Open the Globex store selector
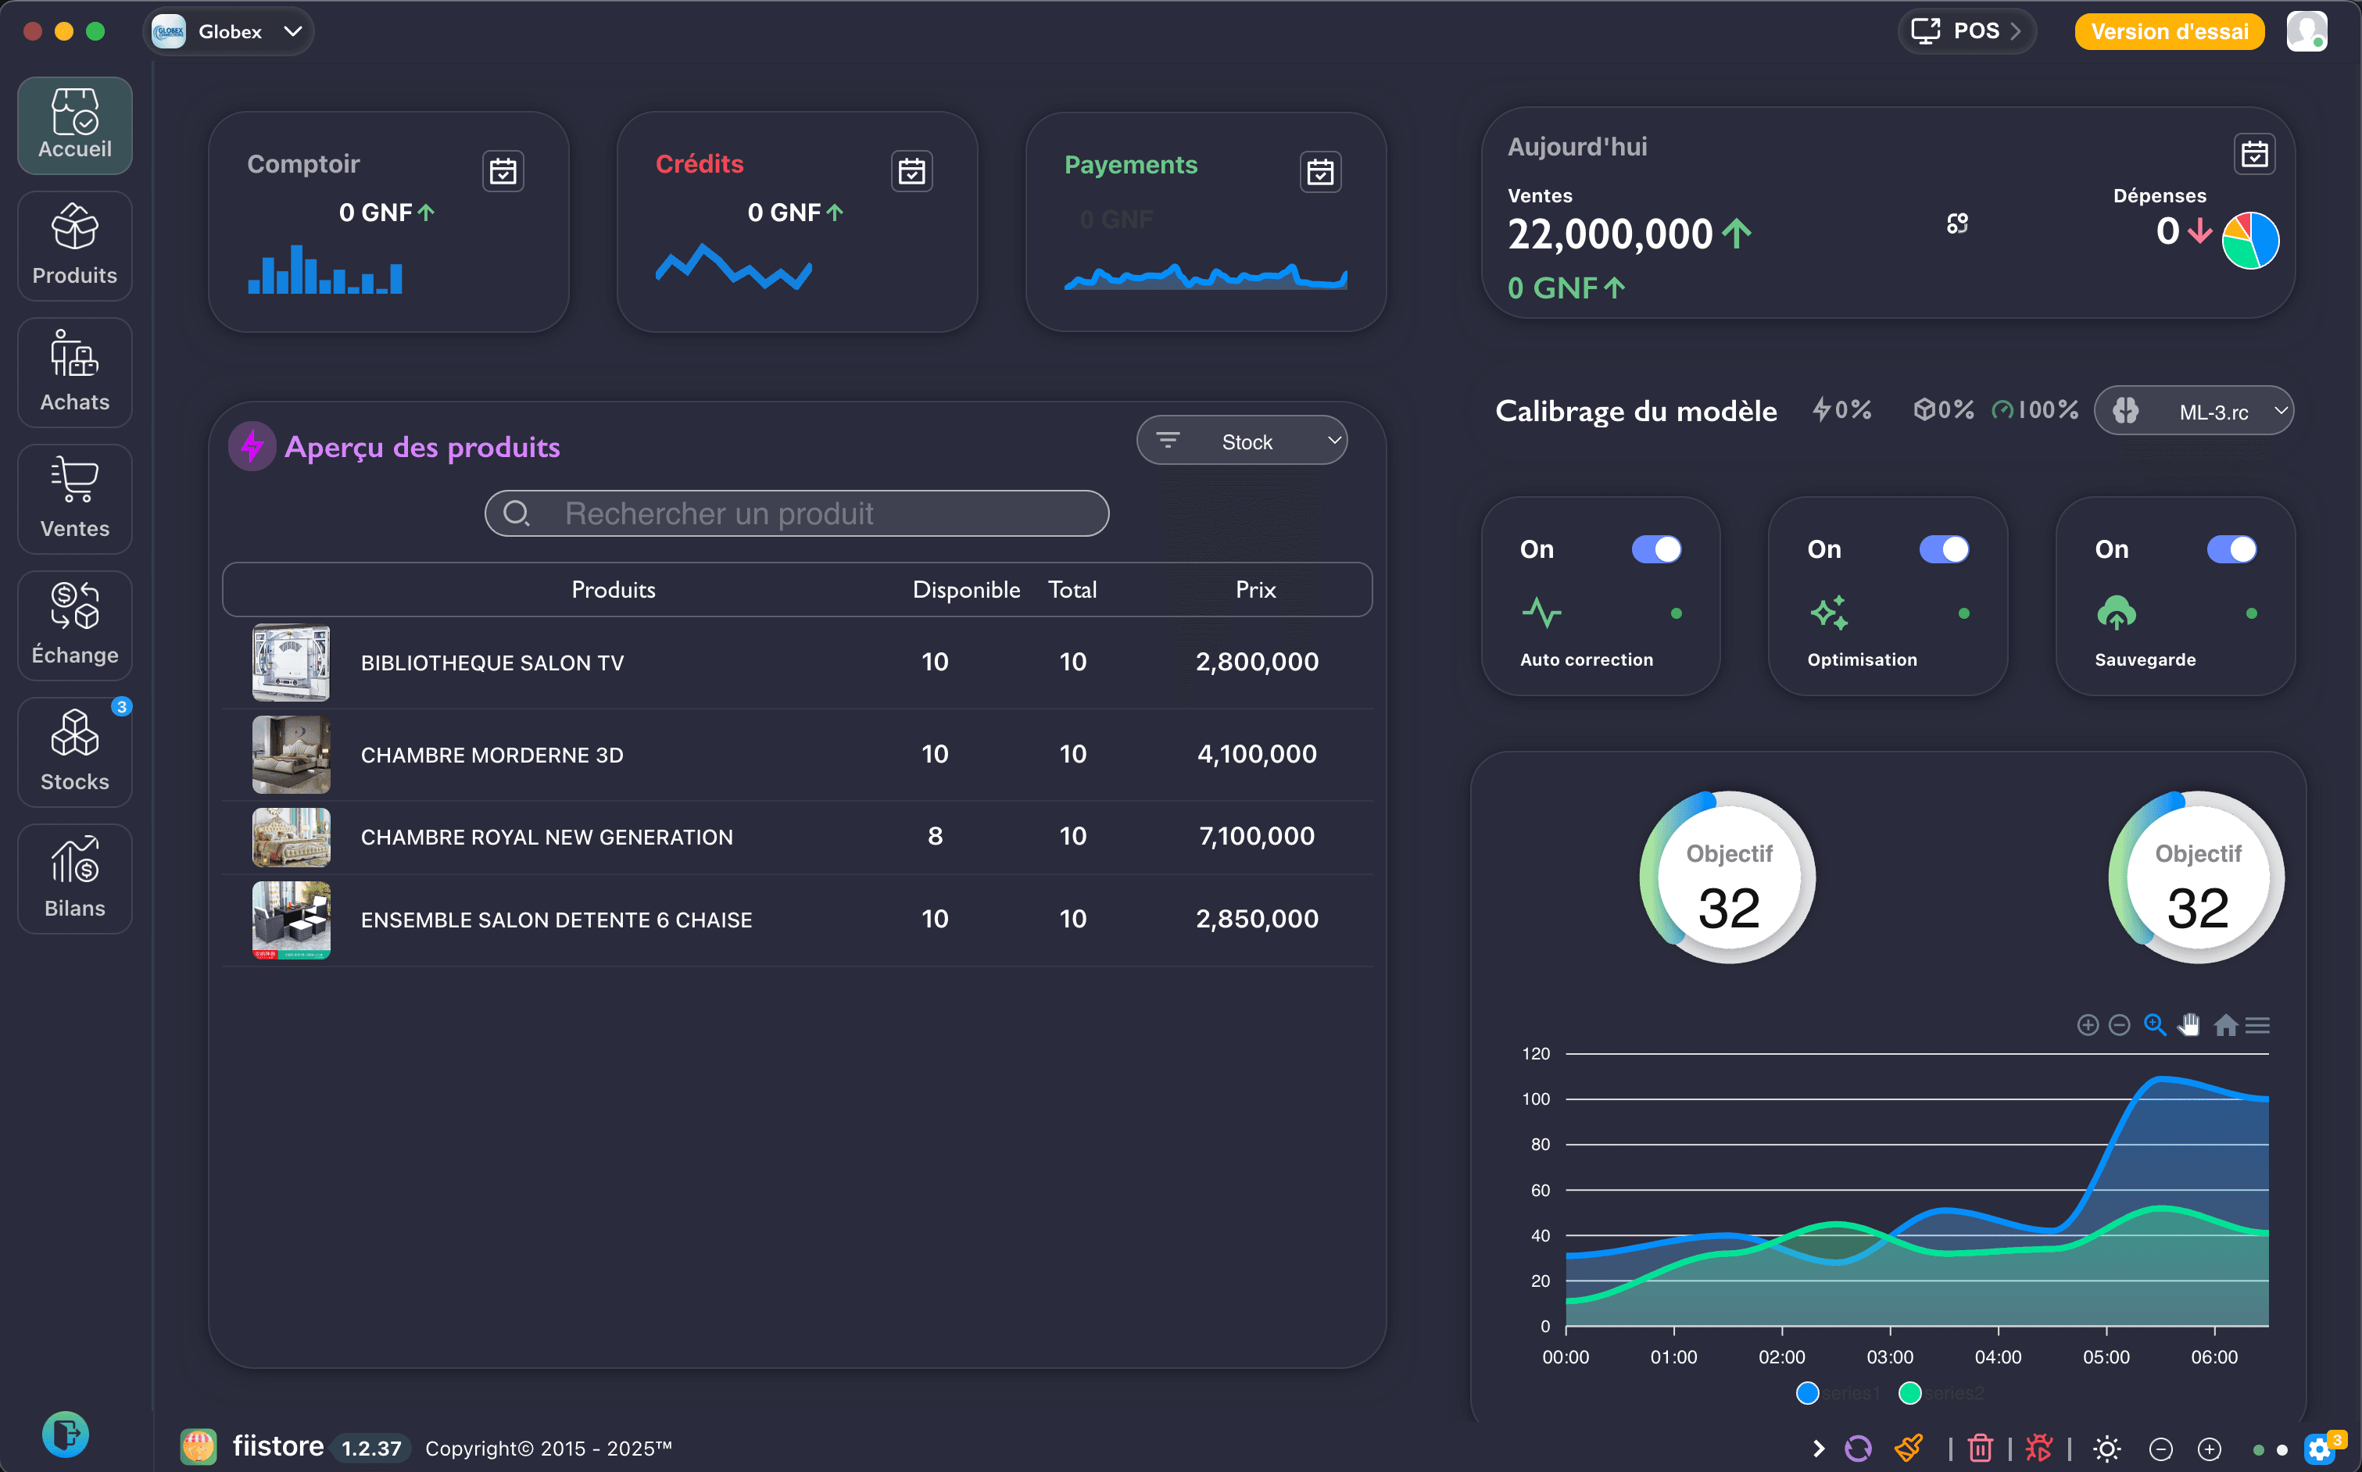 (x=229, y=31)
